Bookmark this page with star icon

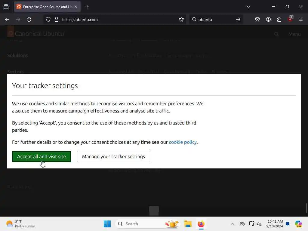(x=181, y=20)
